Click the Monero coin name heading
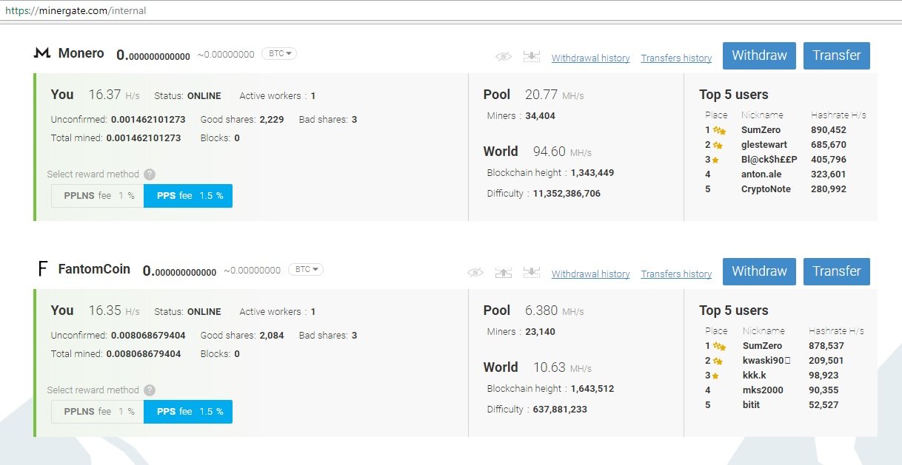 [x=81, y=53]
